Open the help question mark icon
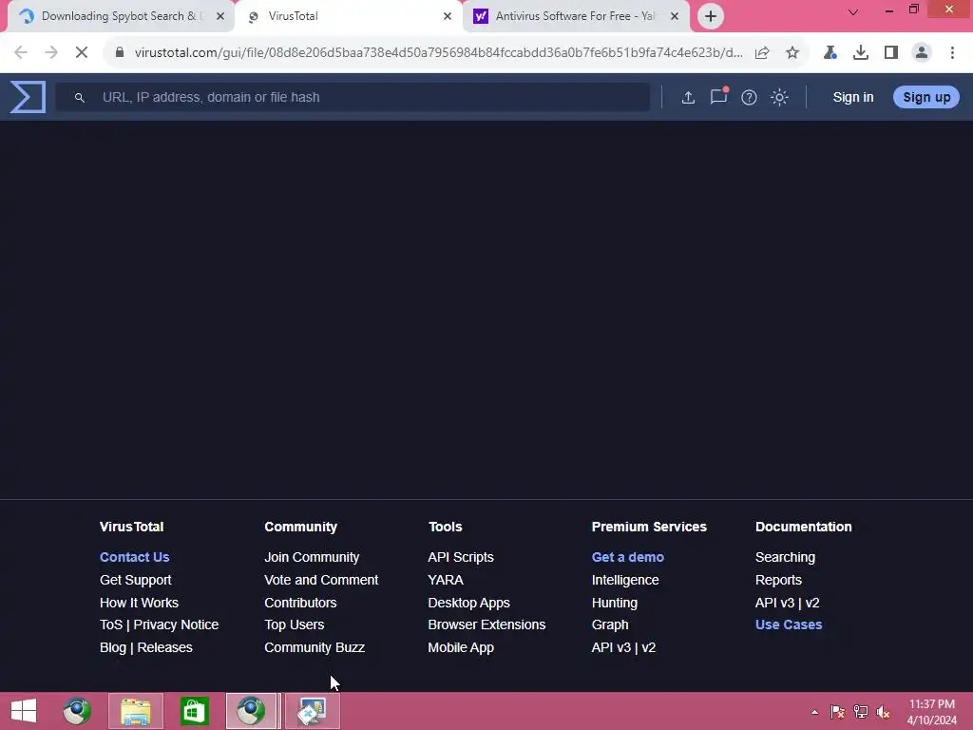Viewport: 973px width, 730px height. click(x=749, y=98)
